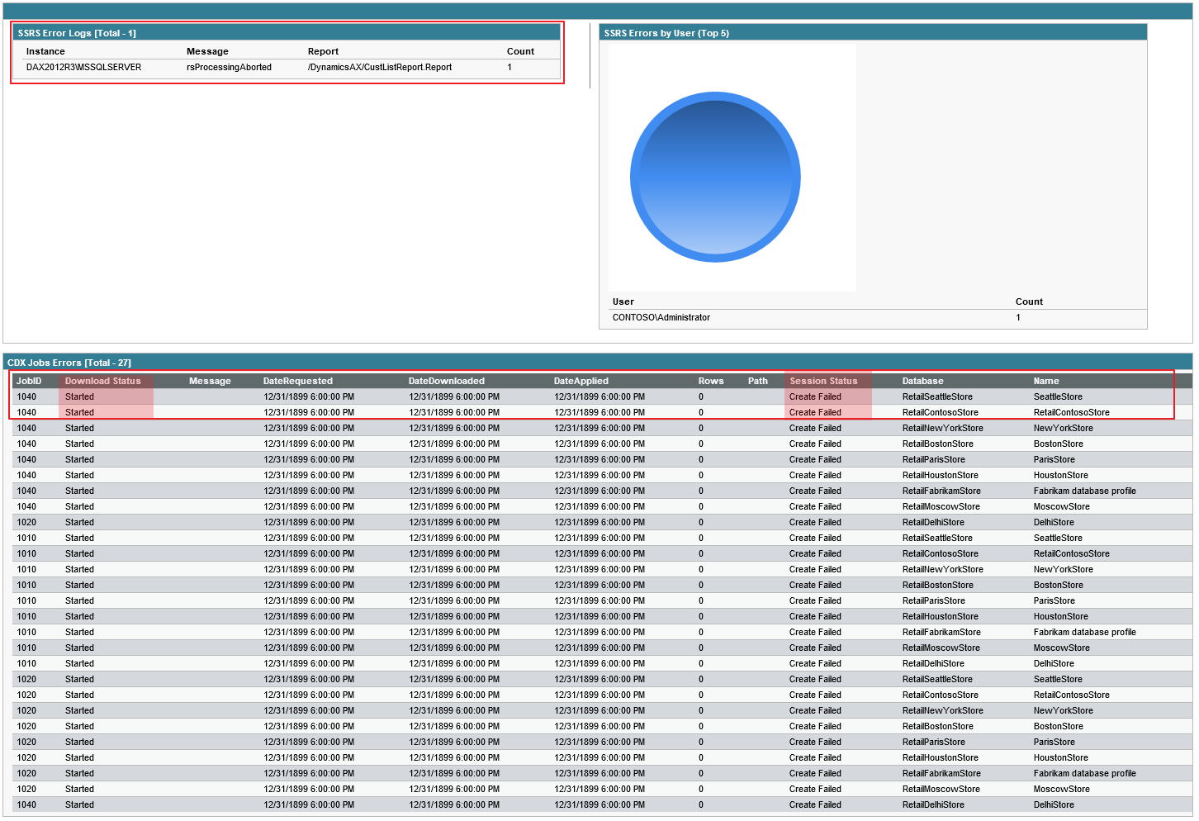Select BostonStore name in the job 1040 row
This screenshot has width=1199, height=821.
[1059, 444]
